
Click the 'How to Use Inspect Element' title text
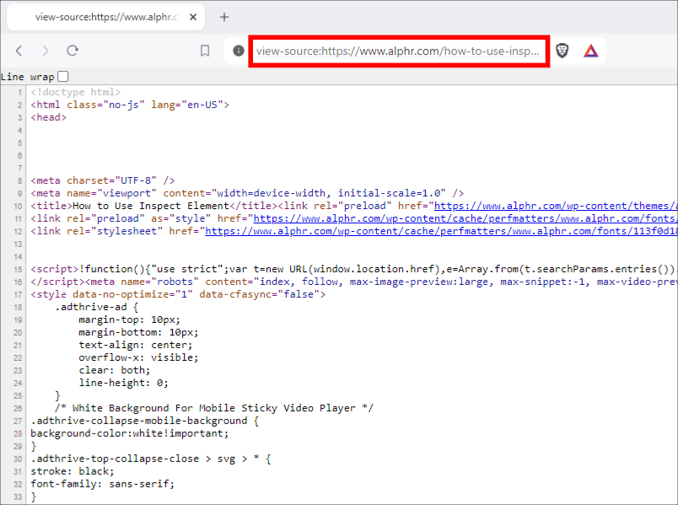pos(151,206)
